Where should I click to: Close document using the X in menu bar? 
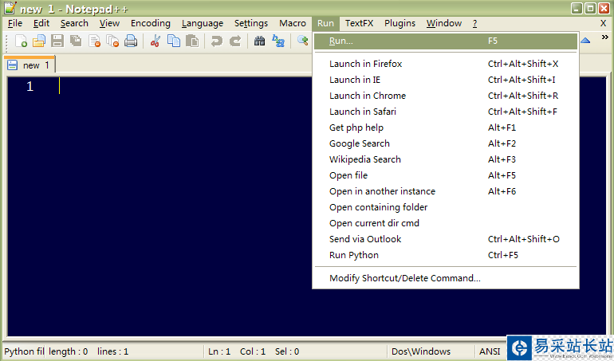604,23
